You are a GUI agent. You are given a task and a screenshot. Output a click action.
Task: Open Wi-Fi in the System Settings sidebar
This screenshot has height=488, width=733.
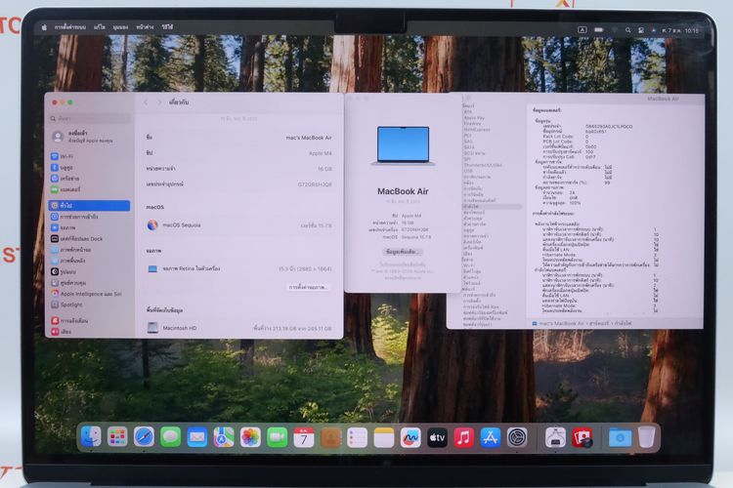[x=89, y=156]
